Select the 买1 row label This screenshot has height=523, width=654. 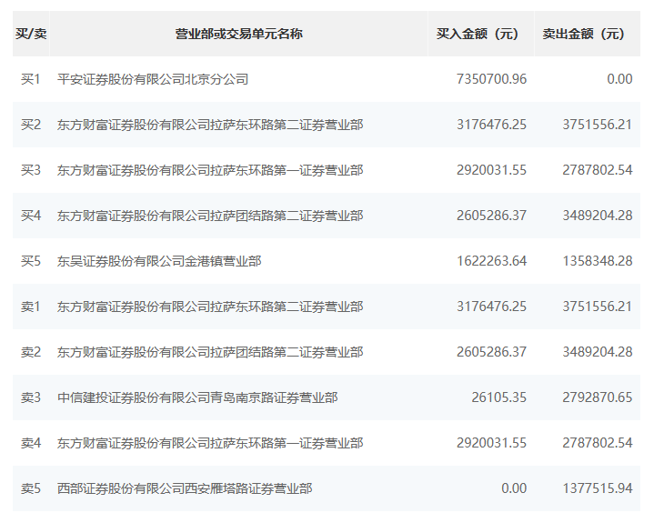pos(30,79)
